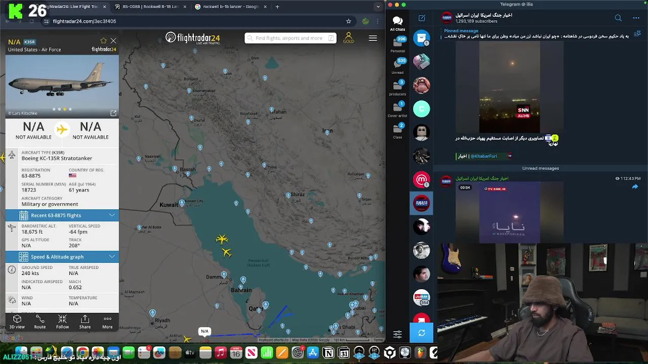Screen dimensions: 648x364
Task: Open the GOLD account icon
Action: click(348, 38)
